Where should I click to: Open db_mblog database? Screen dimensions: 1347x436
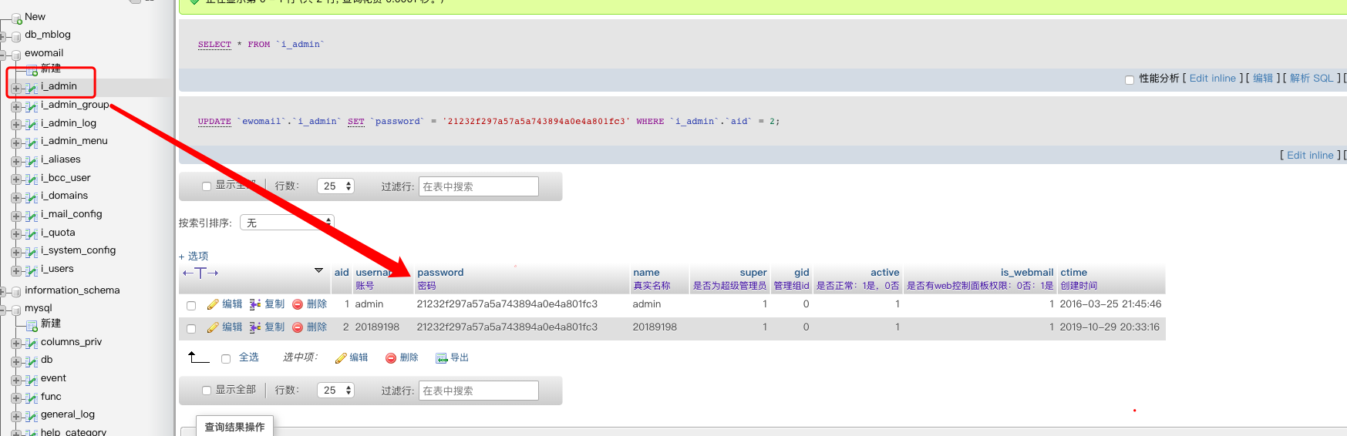(x=48, y=35)
